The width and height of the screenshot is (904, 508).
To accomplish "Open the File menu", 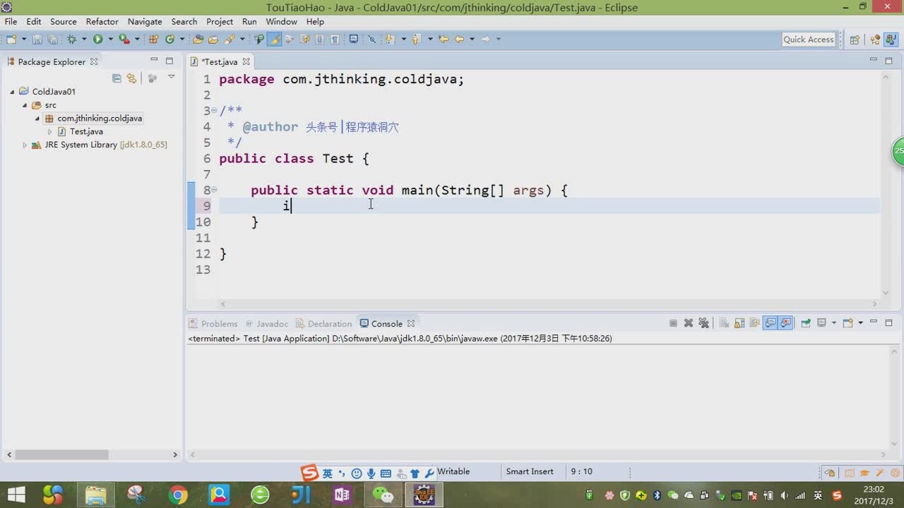I will 11,22.
